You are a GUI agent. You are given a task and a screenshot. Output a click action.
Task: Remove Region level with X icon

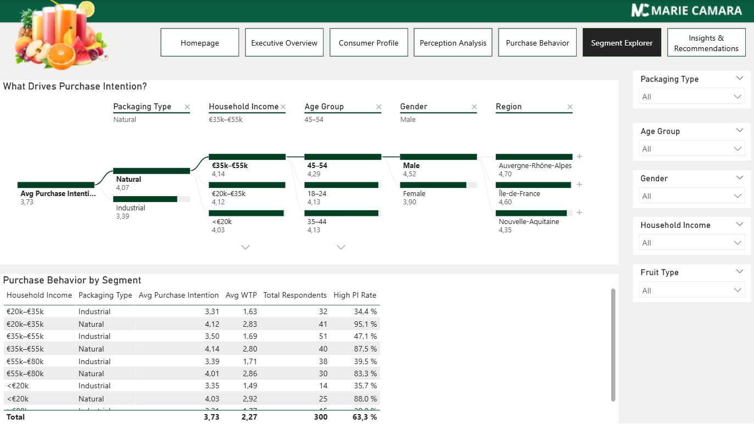click(569, 107)
